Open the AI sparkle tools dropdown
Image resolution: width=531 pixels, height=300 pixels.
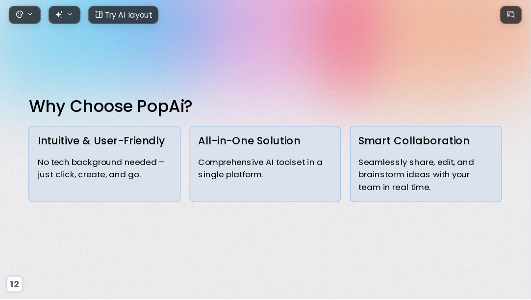(64, 15)
